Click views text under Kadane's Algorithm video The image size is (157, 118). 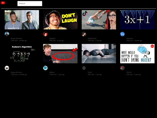point(19,75)
